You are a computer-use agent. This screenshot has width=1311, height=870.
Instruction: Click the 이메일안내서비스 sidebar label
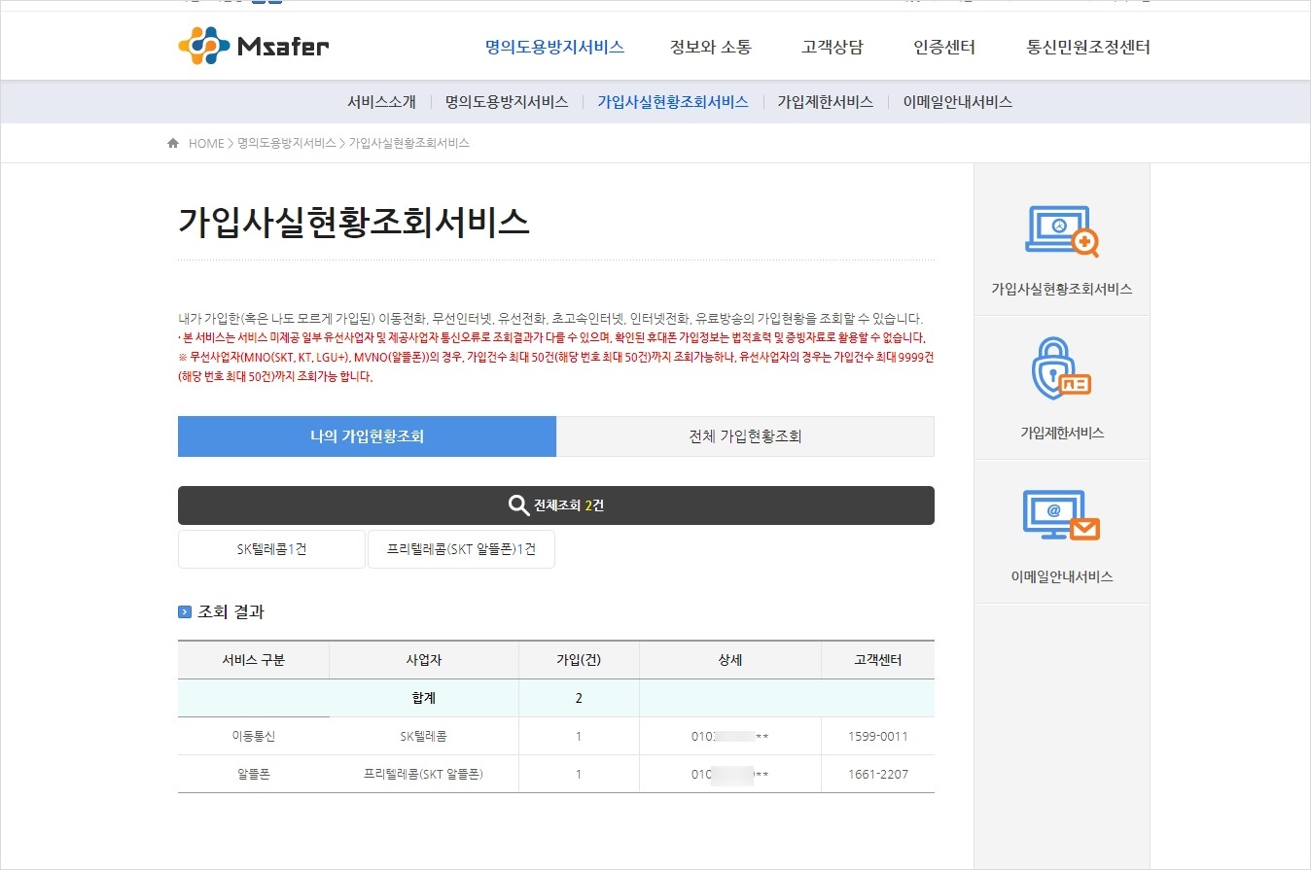click(1062, 576)
